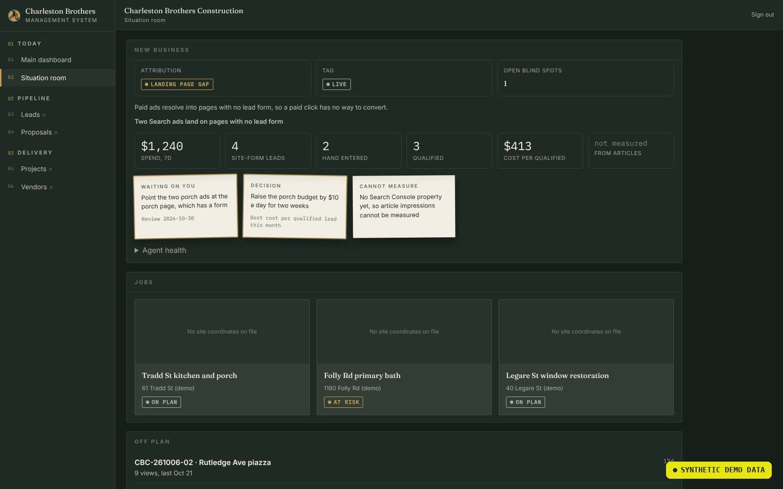Sign out of the management system
Image resolution: width=783 pixels, height=489 pixels.
tap(762, 15)
